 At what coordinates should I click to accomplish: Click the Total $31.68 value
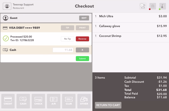click(161, 90)
